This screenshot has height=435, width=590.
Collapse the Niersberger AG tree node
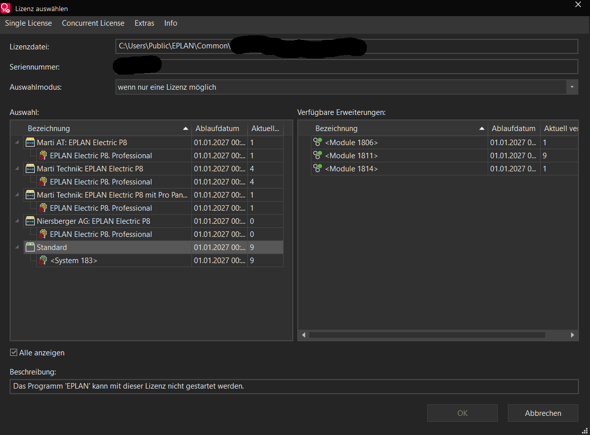click(x=17, y=221)
